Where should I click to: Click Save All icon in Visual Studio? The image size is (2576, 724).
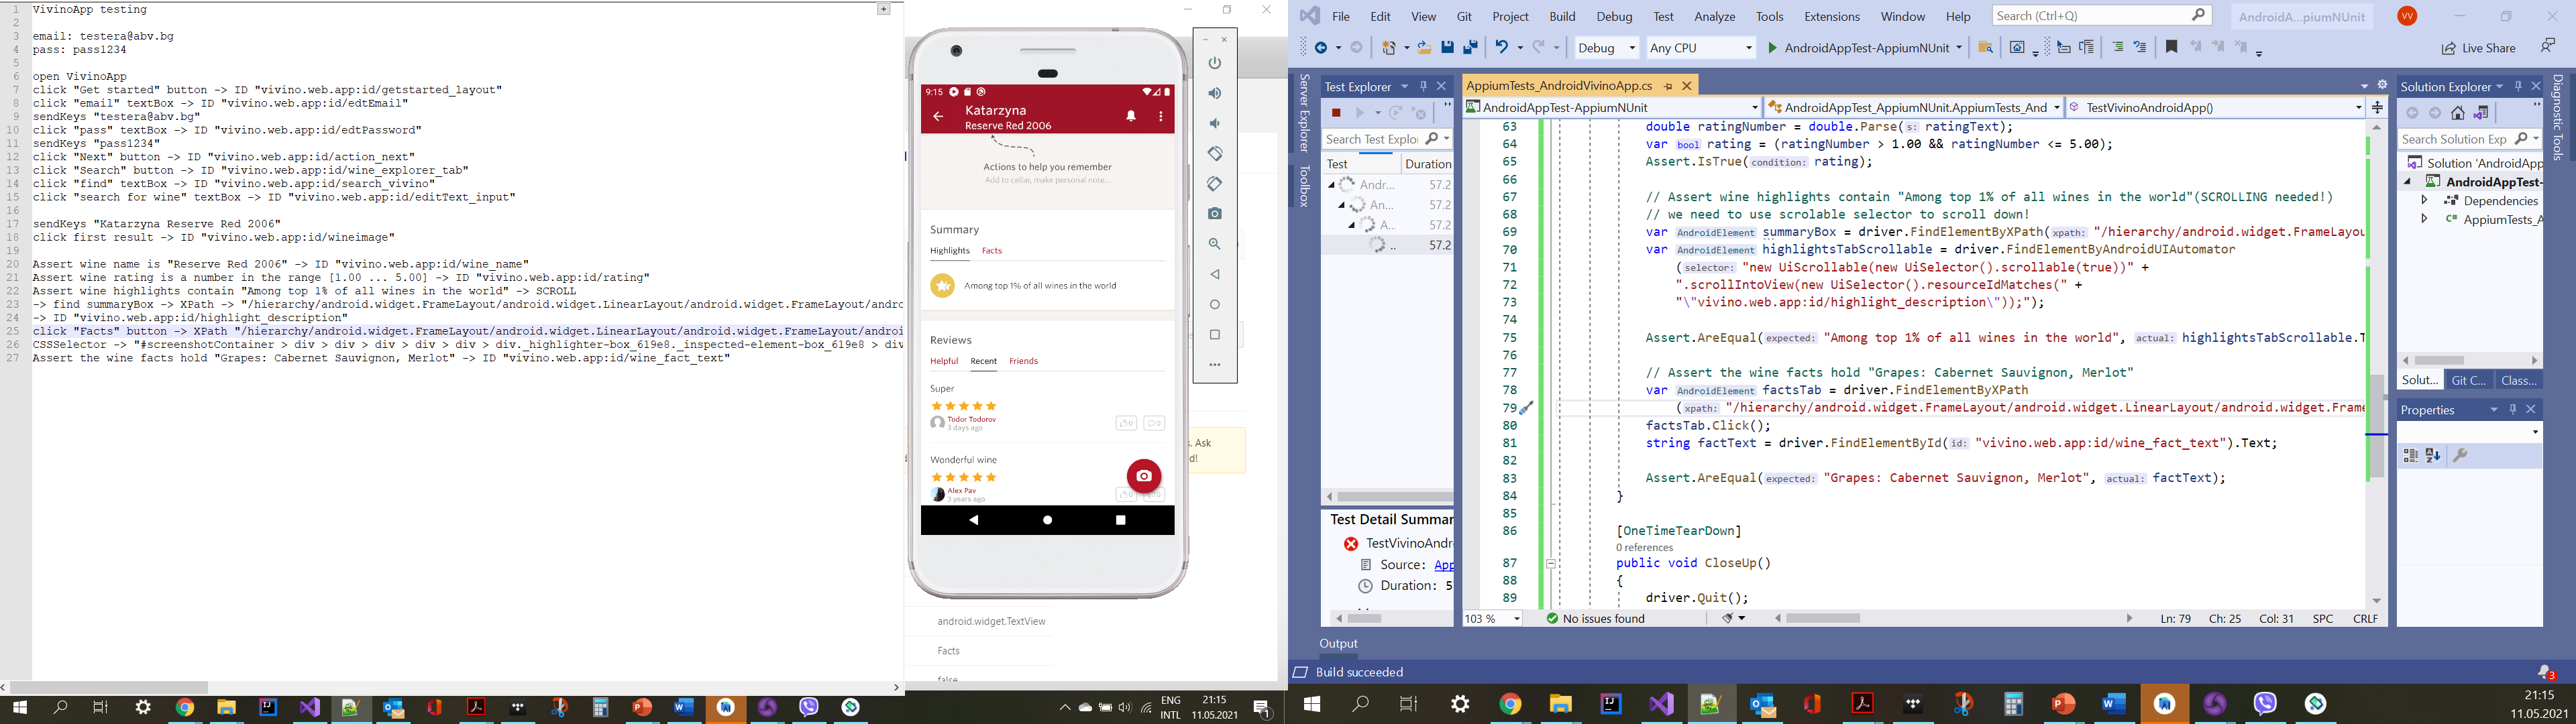pos(1470,47)
